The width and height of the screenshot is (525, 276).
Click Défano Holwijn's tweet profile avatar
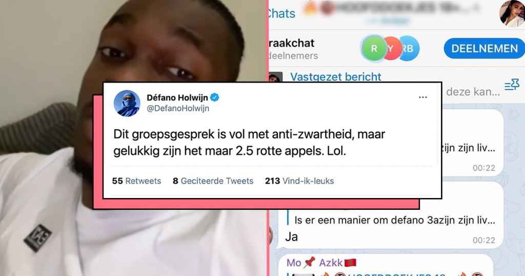click(x=127, y=103)
